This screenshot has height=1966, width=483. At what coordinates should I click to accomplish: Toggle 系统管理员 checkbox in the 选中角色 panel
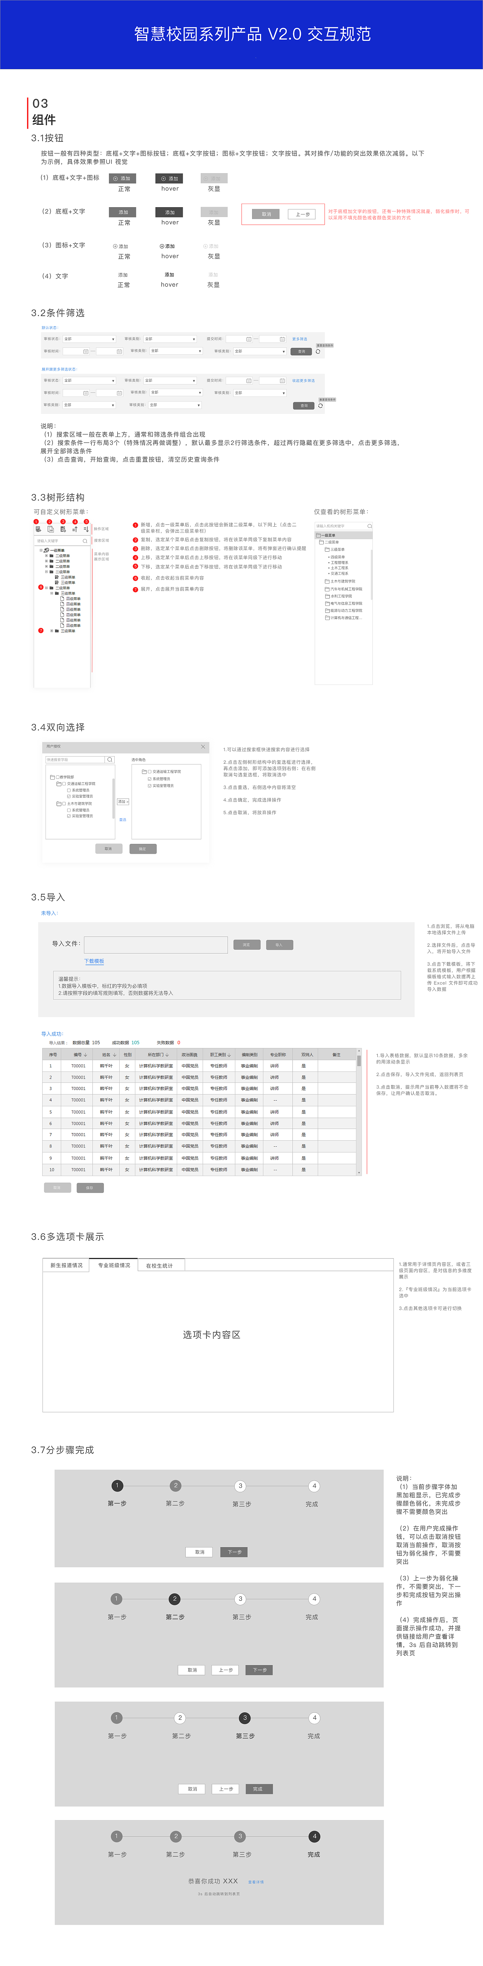click(149, 778)
